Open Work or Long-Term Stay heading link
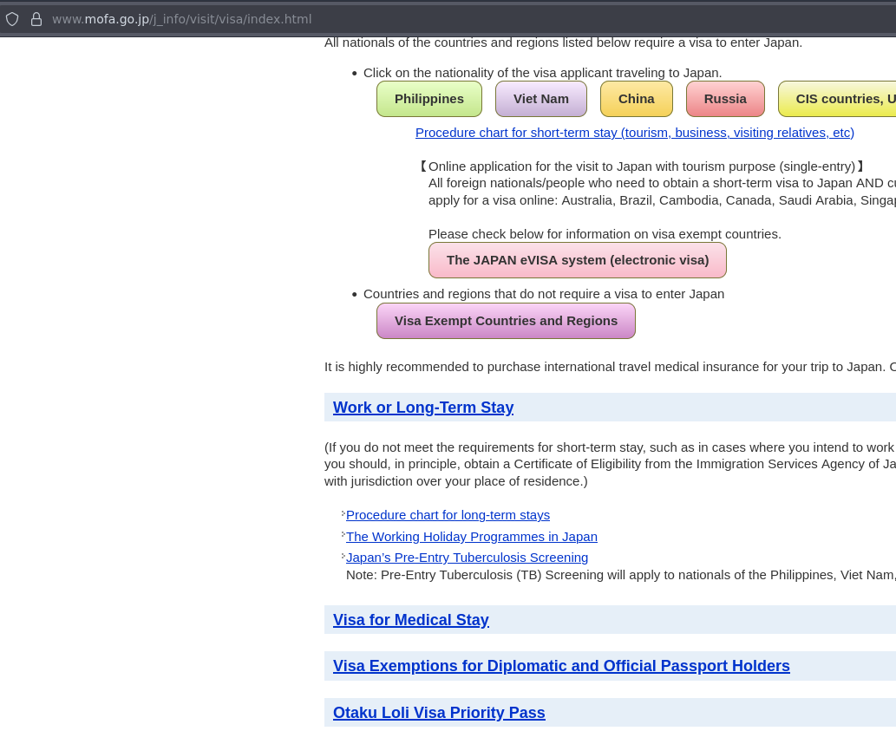Screen dimensions: 896x744 coord(423,408)
